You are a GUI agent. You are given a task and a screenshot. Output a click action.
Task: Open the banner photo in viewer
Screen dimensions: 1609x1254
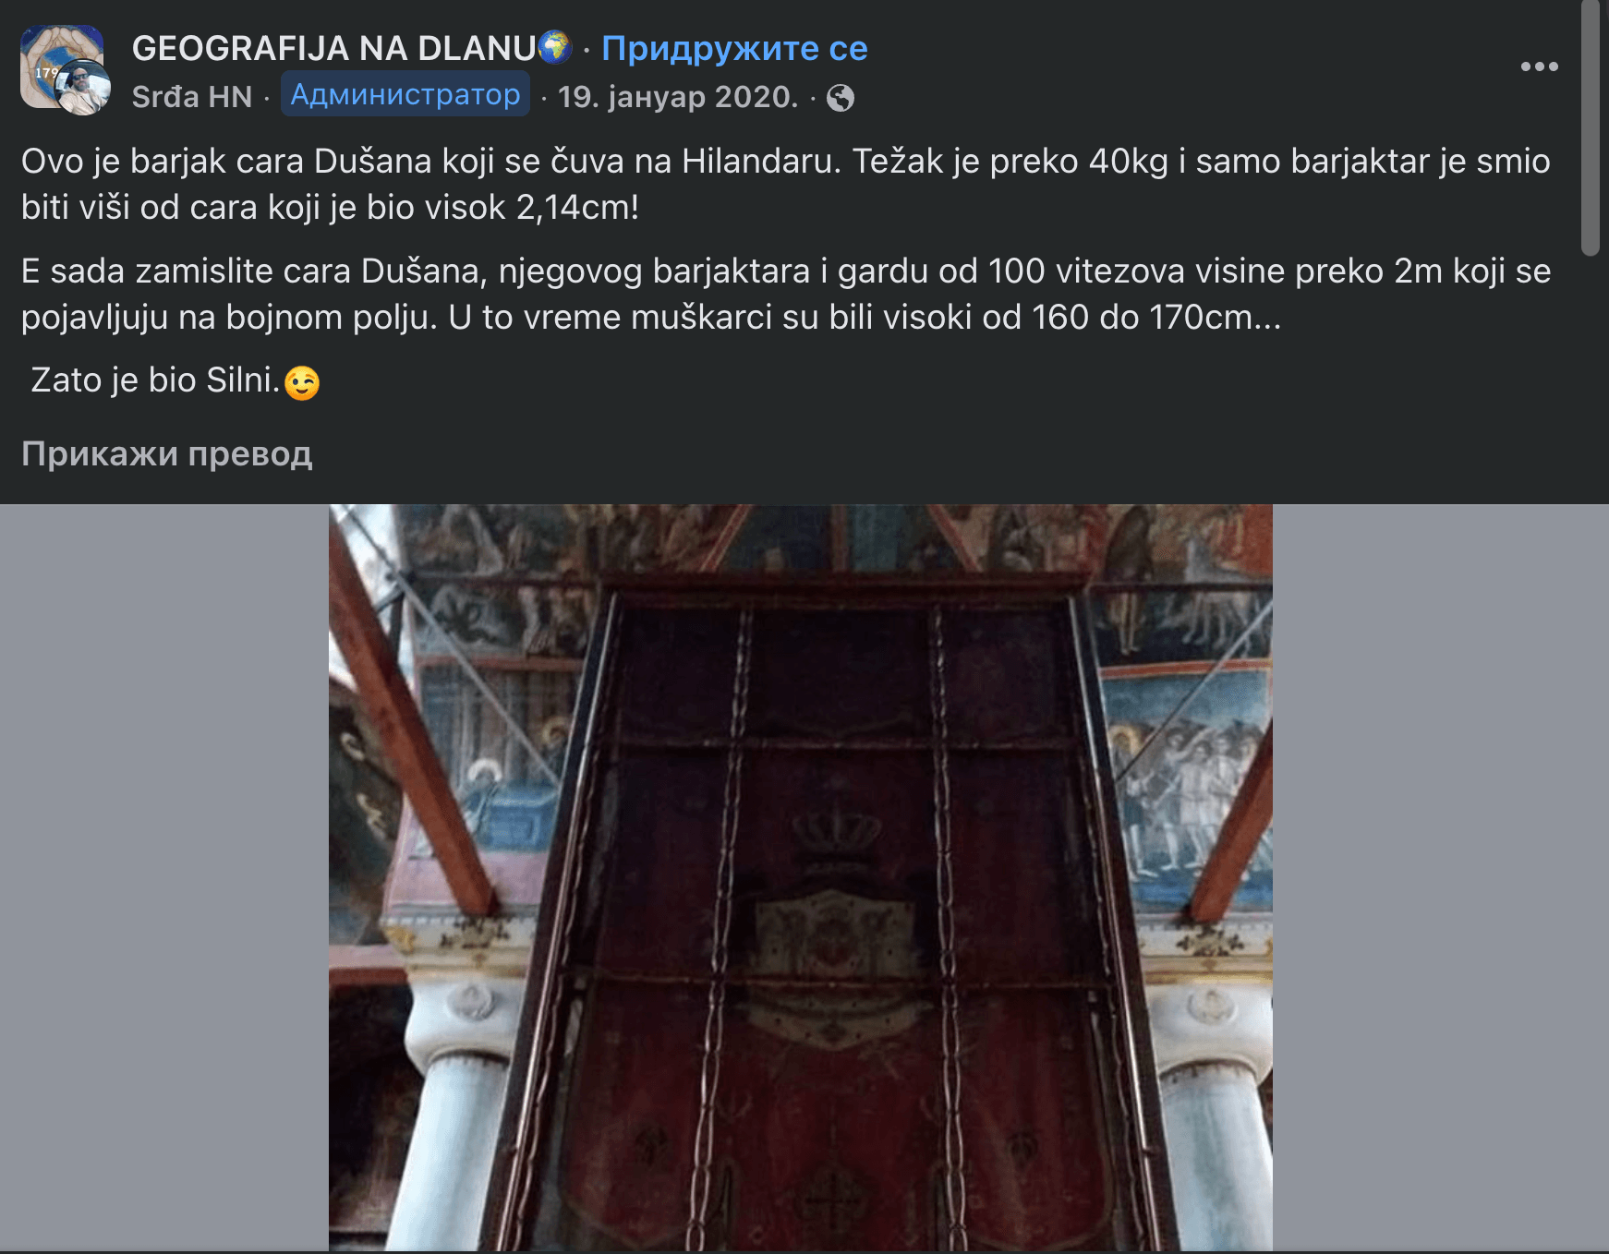click(x=801, y=877)
